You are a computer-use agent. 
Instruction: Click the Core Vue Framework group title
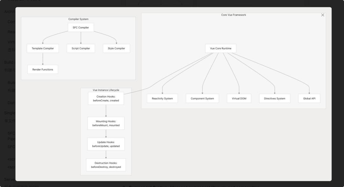[233, 15]
